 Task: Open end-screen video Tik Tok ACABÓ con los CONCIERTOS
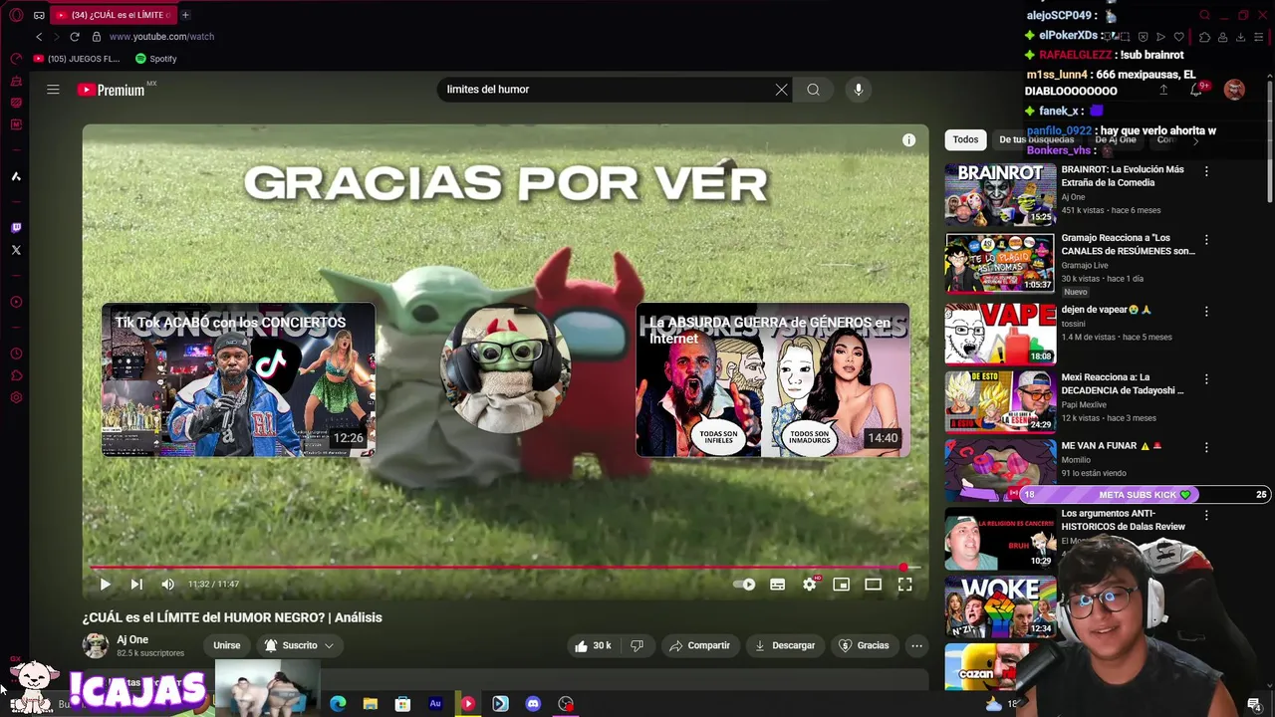pyautogui.click(x=239, y=379)
